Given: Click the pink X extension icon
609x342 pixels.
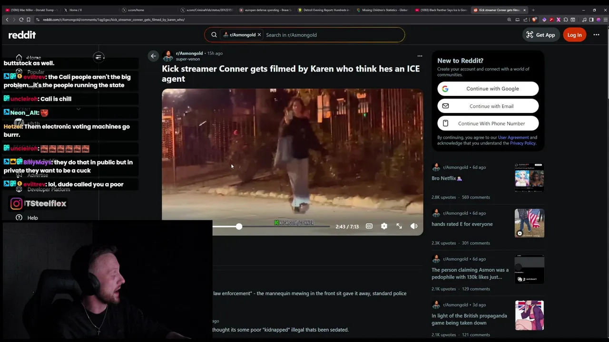Looking at the screenshot, I should [558, 19].
